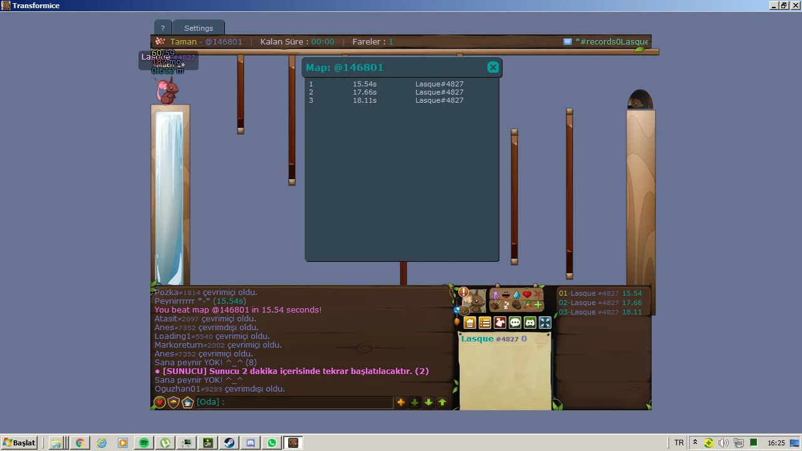Image resolution: width=802 pixels, height=451 pixels.
Task: Click the orange plus chat button
Action: coord(401,402)
